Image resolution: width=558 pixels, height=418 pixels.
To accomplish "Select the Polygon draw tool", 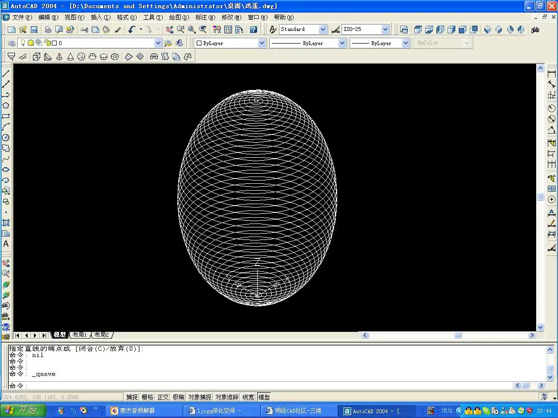I will [x=6, y=105].
